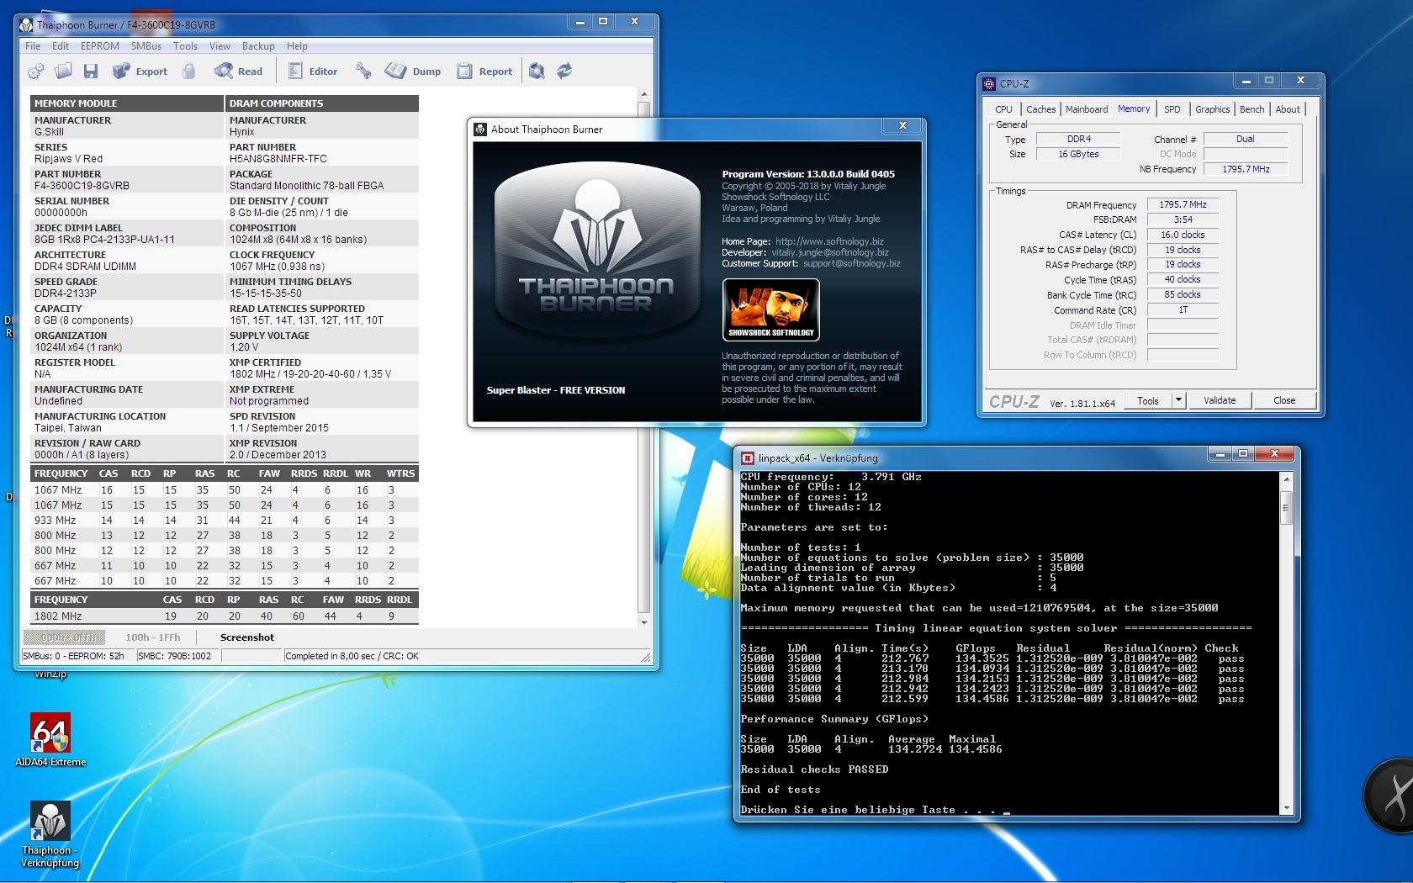Image resolution: width=1413 pixels, height=883 pixels.
Task: Click the Thaiphoon report scroll-down arrow
Action: (x=644, y=623)
